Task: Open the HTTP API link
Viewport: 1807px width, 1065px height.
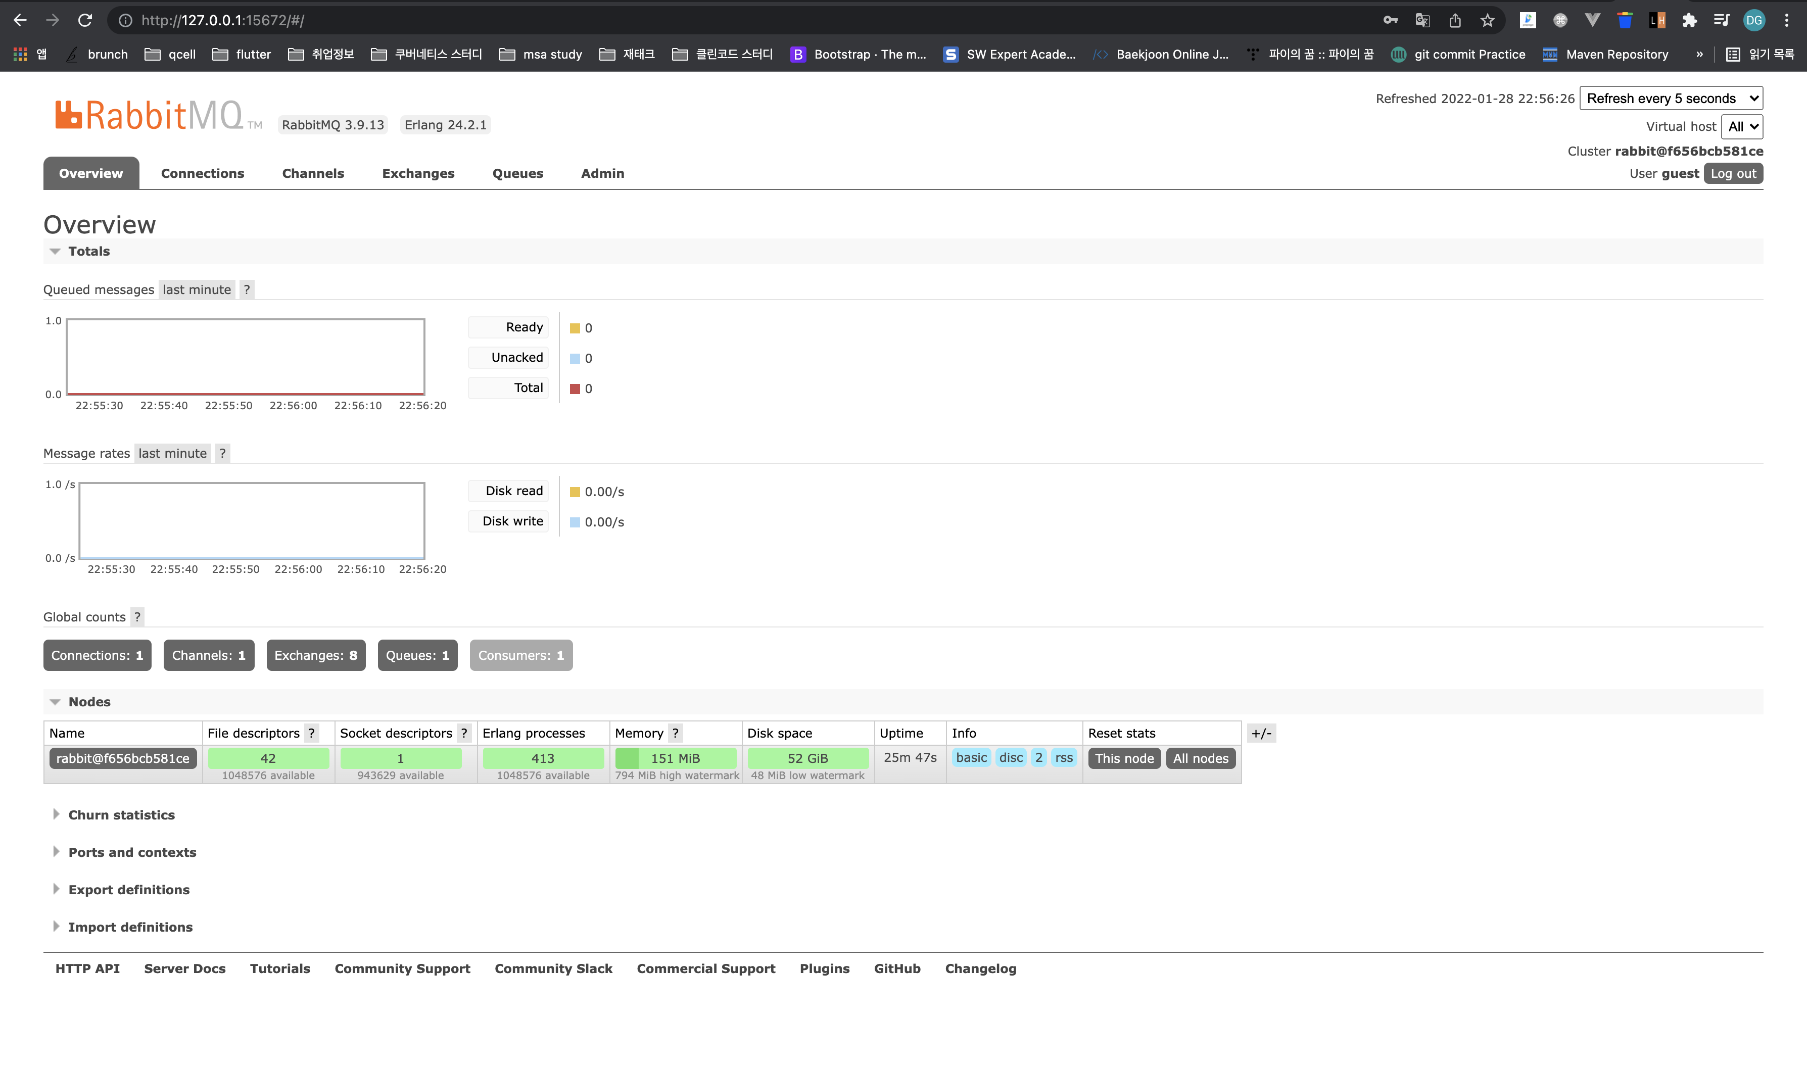Action: point(87,969)
